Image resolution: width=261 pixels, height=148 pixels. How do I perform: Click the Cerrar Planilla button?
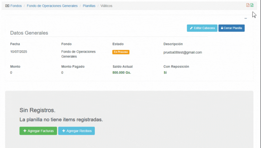(231, 28)
